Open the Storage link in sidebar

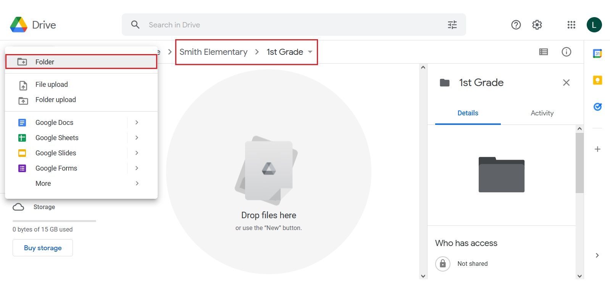click(44, 207)
